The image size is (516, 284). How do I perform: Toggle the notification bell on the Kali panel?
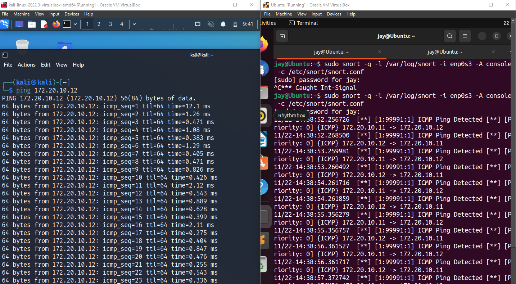223,24
